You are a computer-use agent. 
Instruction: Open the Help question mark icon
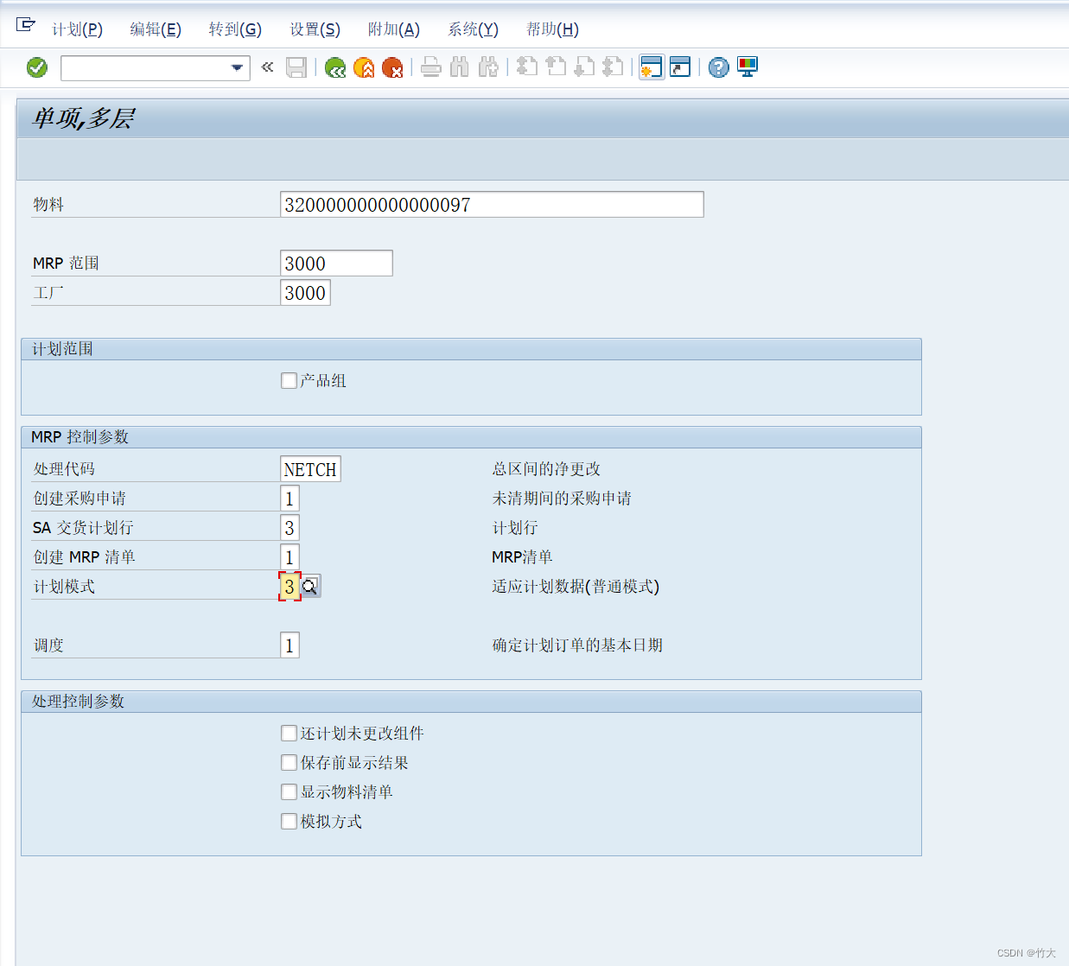(718, 67)
